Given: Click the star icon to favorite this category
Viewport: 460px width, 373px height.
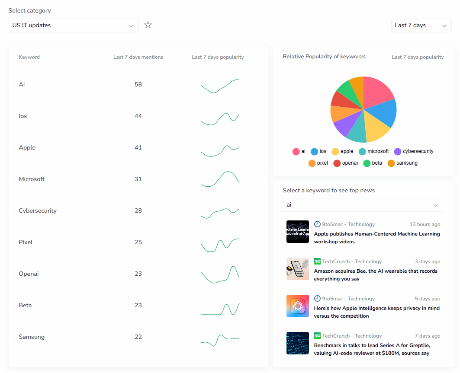Looking at the screenshot, I should 148,25.
